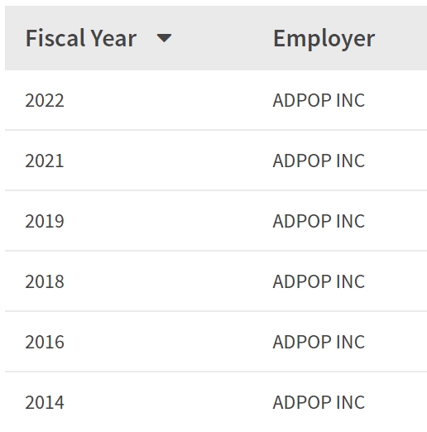Select the 2018 fiscal year cell
This screenshot has width=427, height=432.
[x=45, y=281]
